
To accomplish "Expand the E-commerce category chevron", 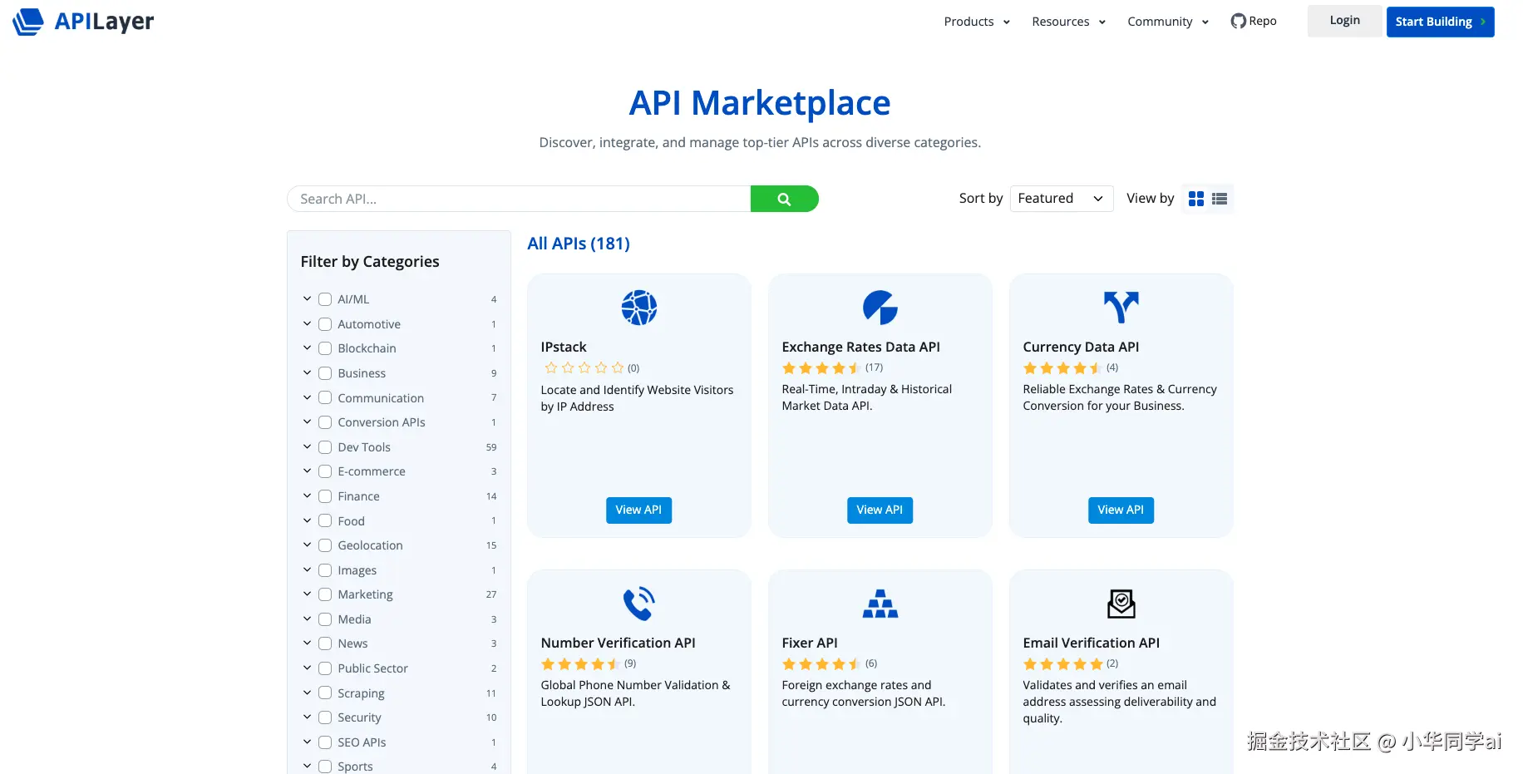I will click(x=307, y=471).
